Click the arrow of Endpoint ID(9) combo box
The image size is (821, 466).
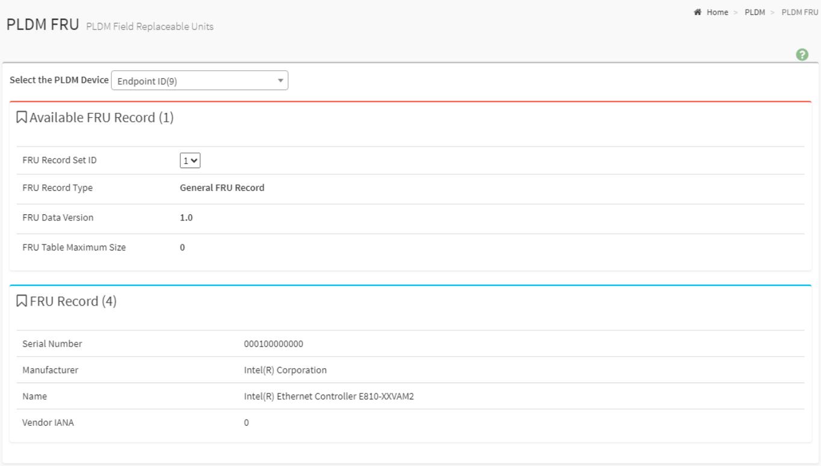[280, 80]
